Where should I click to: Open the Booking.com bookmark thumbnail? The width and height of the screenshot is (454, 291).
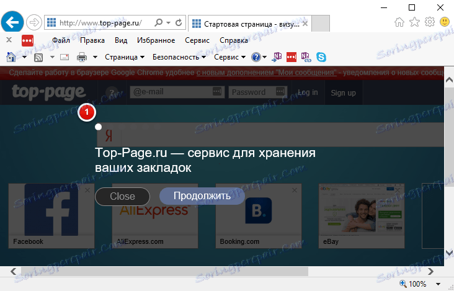pos(259,216)
